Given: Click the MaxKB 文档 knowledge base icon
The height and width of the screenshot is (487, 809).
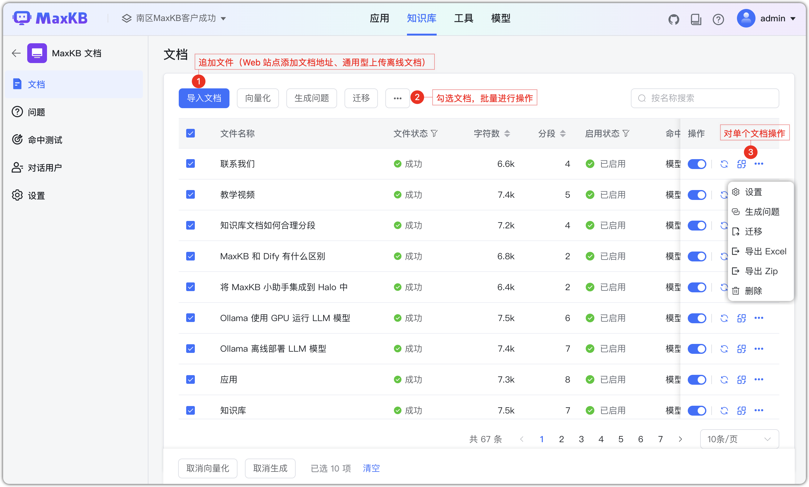Looking at the screenshot, I should (x=37, y=53).
